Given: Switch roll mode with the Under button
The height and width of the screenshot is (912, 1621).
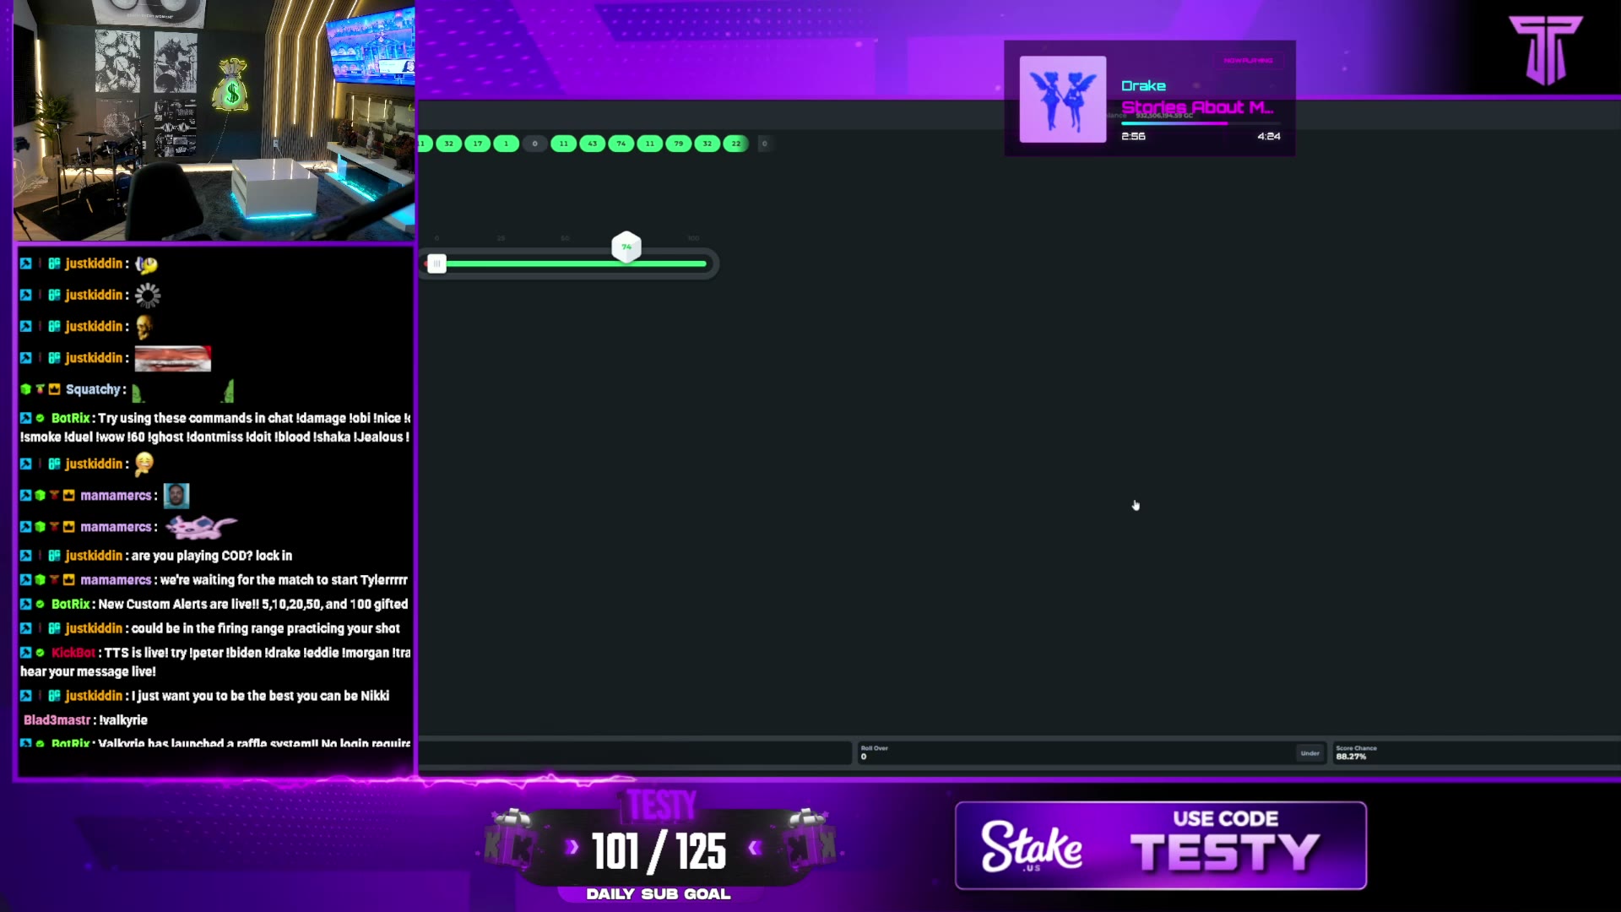Looking at the screenshot, I should [1310, 753].
